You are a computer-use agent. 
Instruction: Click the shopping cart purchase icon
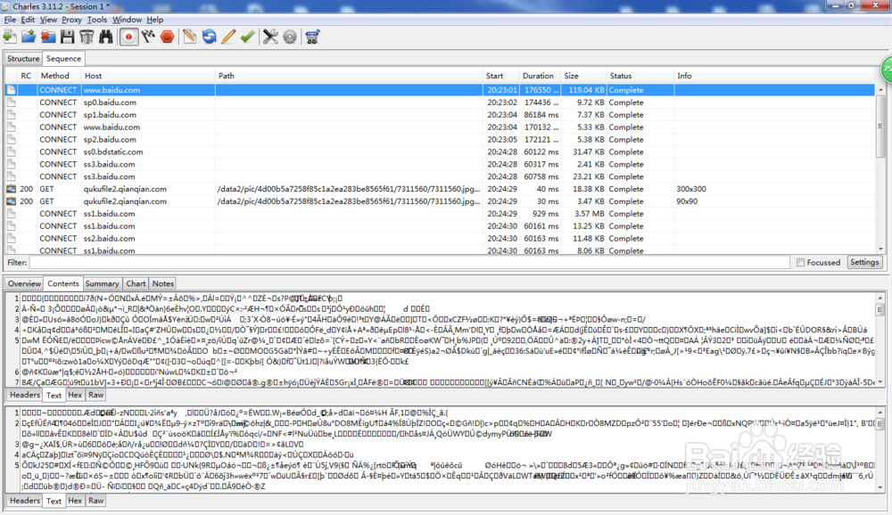pos(312,37)
